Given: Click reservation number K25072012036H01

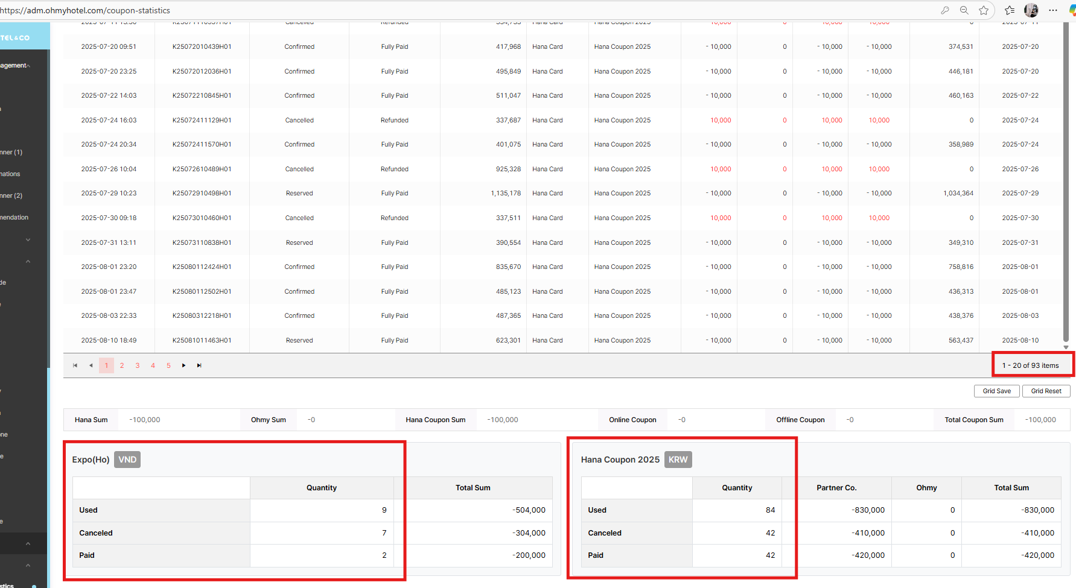Looking at the screenshot, I should point(202,71).
